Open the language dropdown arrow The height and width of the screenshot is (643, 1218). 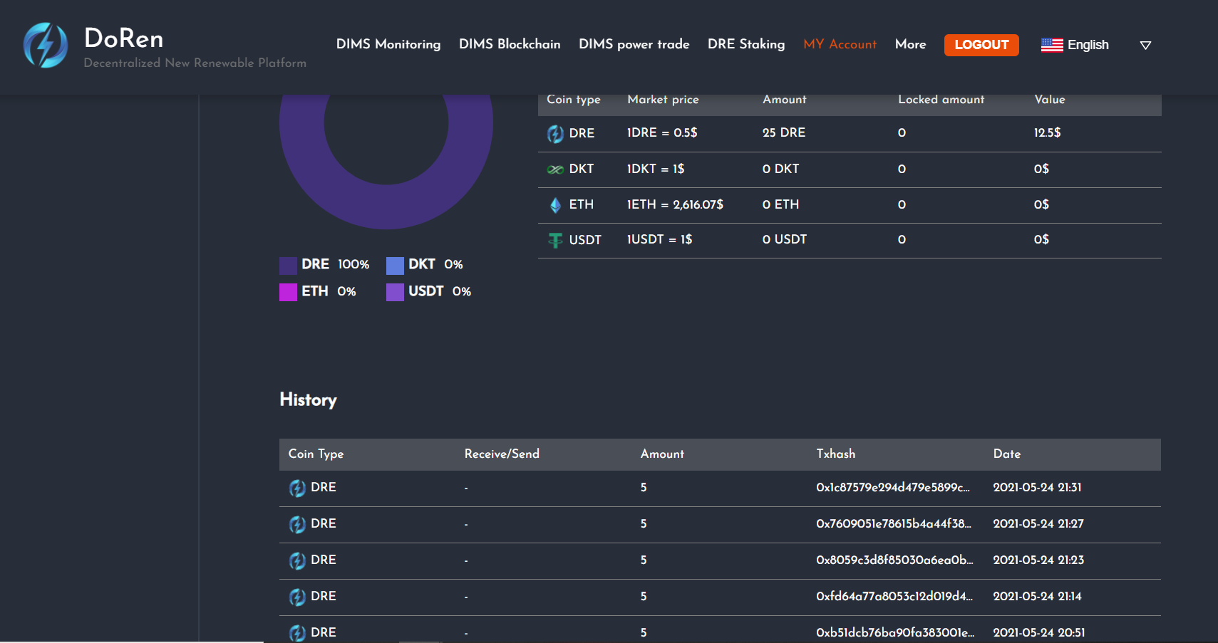[x=1145, y=45]
